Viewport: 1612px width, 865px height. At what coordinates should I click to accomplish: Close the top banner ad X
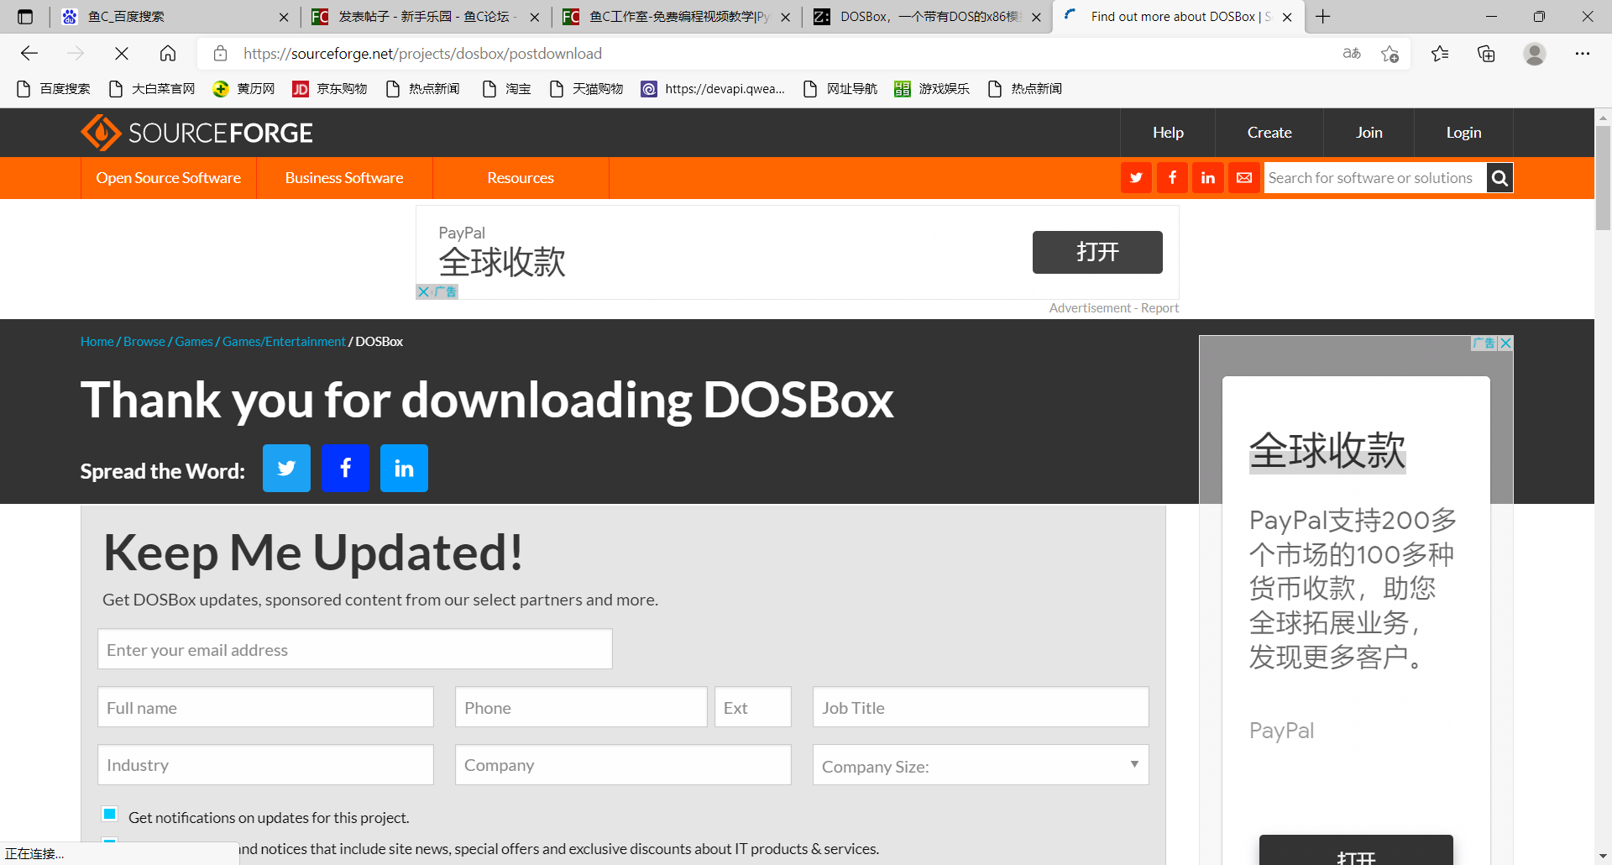tap(423, 291)
